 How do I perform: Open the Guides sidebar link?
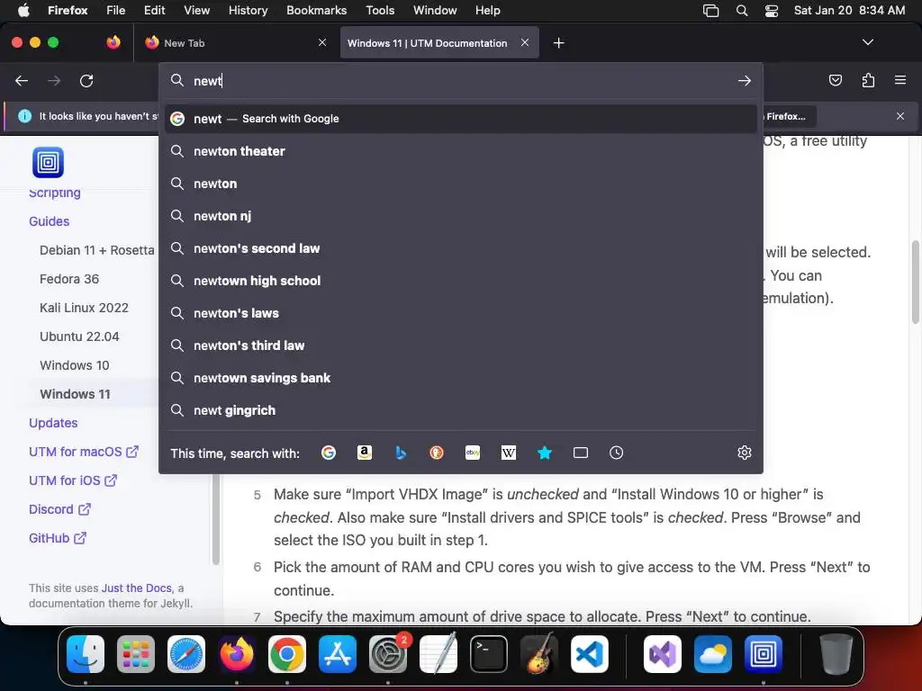50,221
